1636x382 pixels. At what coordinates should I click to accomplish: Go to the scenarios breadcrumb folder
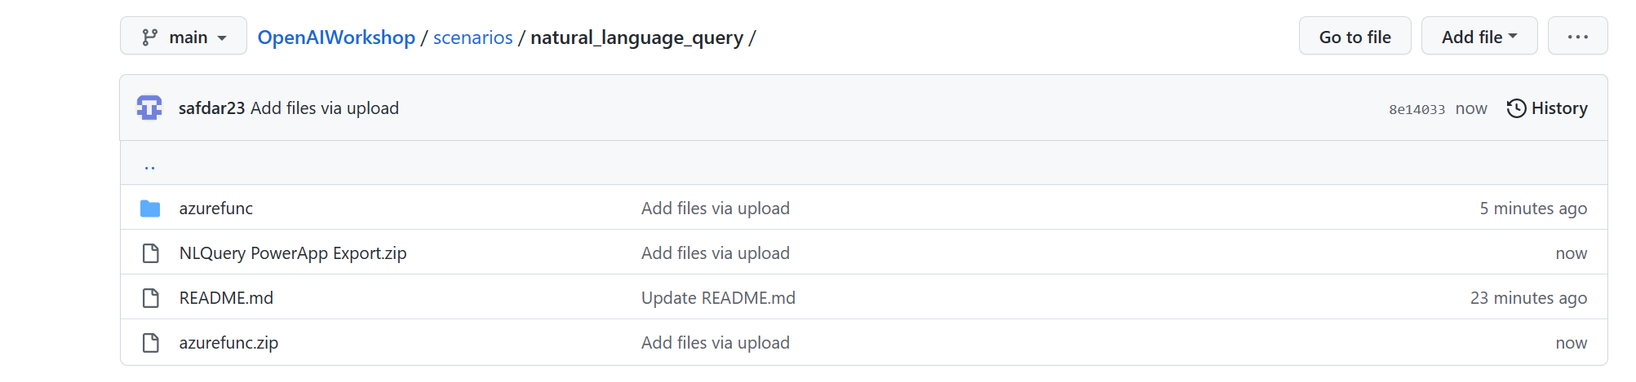[x=473, y=37]
